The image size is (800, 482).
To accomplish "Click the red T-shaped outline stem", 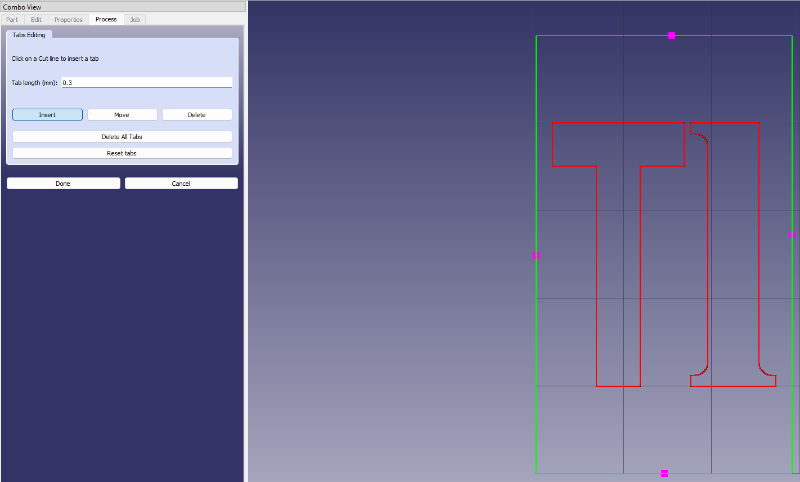I will point(596,276).
